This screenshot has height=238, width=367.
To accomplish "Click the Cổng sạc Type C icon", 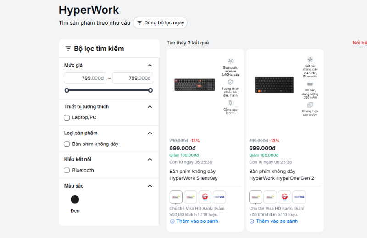I will 231,103.
